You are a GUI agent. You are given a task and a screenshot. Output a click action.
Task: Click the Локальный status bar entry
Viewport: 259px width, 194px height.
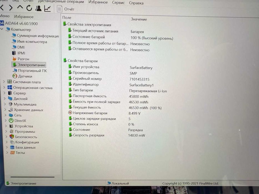(118, 183)
